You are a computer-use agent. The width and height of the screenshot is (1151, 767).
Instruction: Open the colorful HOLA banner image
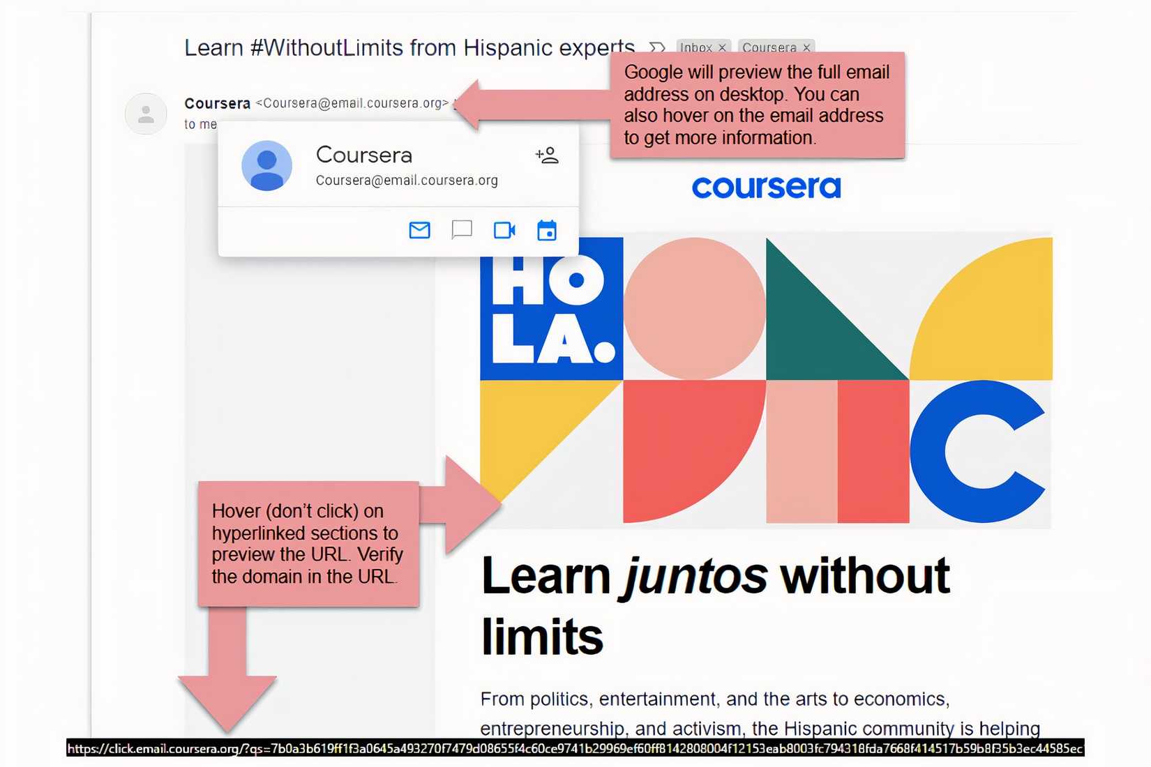click(766, 380)
